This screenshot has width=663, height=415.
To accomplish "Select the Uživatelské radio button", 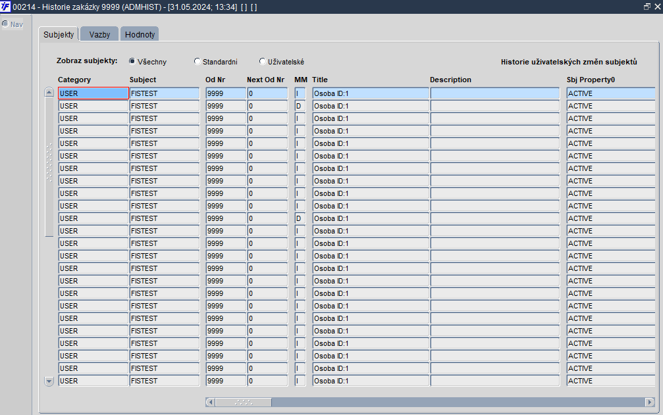I will tap(262, 61).
